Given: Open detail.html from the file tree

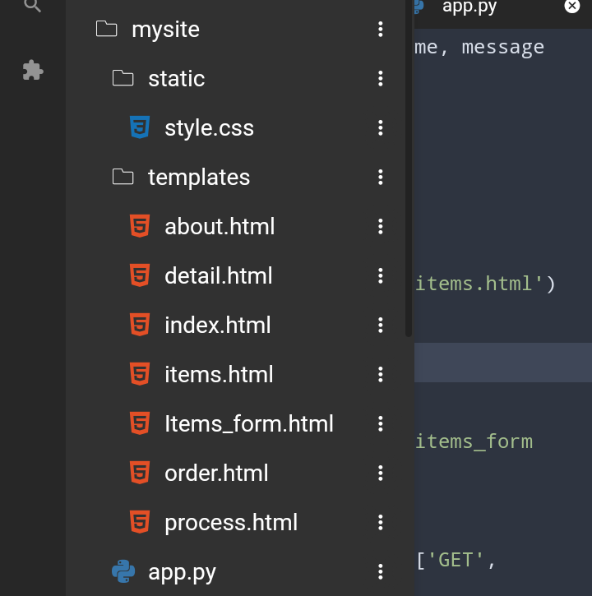Looking at the screenshot, I should click(x=218, y=275).
